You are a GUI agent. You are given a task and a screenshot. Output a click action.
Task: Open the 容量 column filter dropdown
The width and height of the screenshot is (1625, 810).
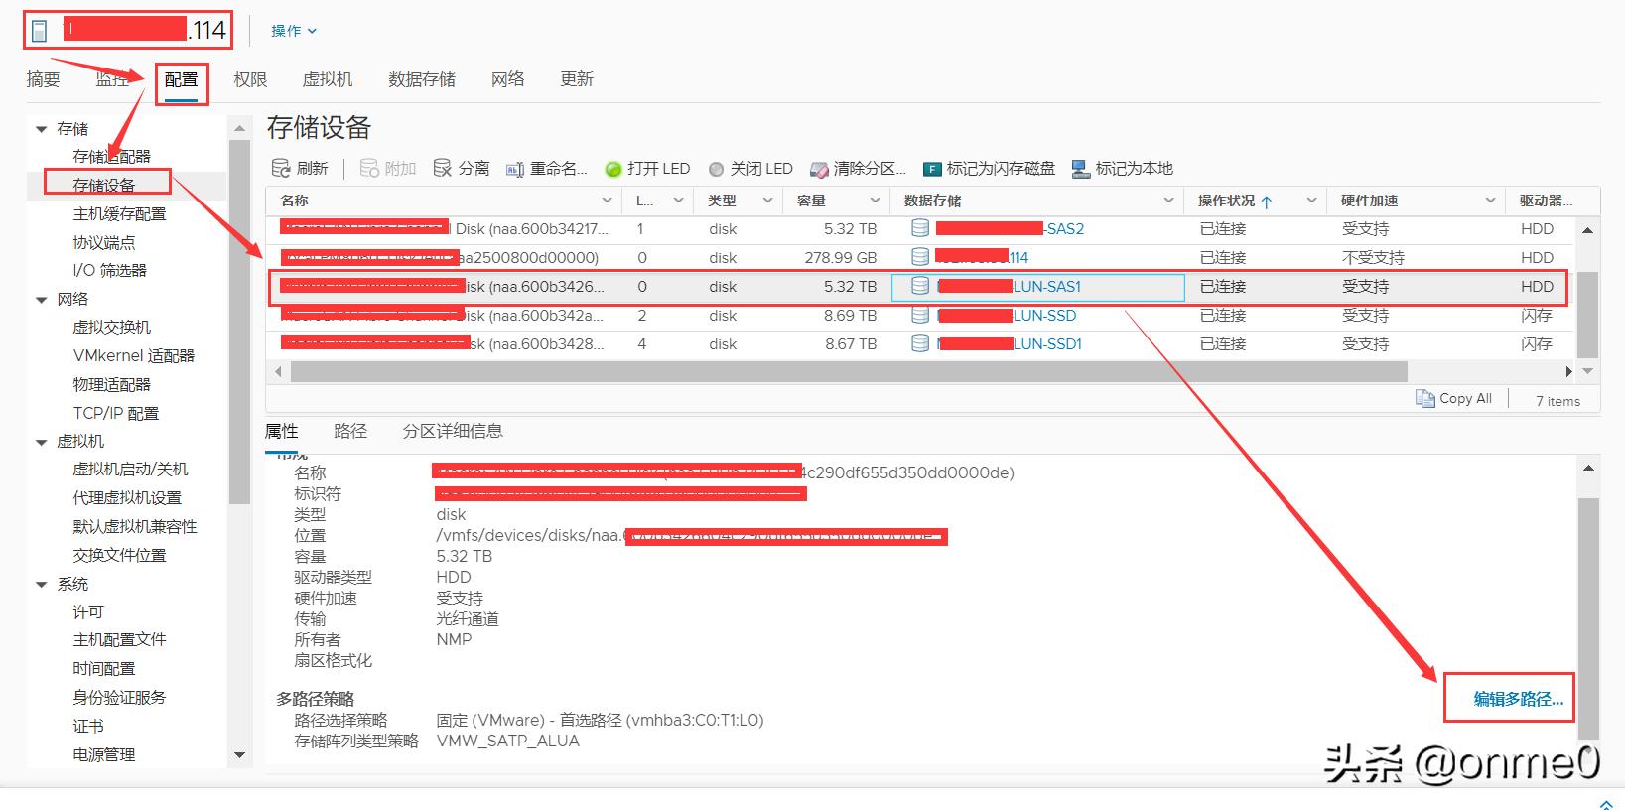tap(875, 201)
